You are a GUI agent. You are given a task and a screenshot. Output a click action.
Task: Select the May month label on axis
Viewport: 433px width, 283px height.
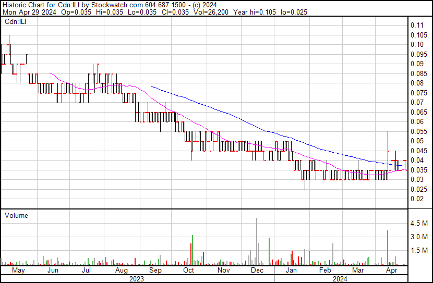(18, 270)
